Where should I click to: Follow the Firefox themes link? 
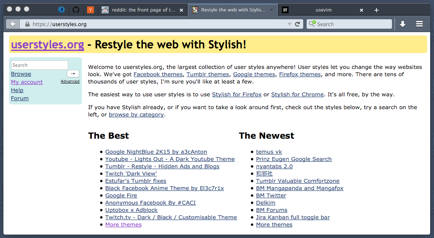pyautogui.click(x=300, y=74)
